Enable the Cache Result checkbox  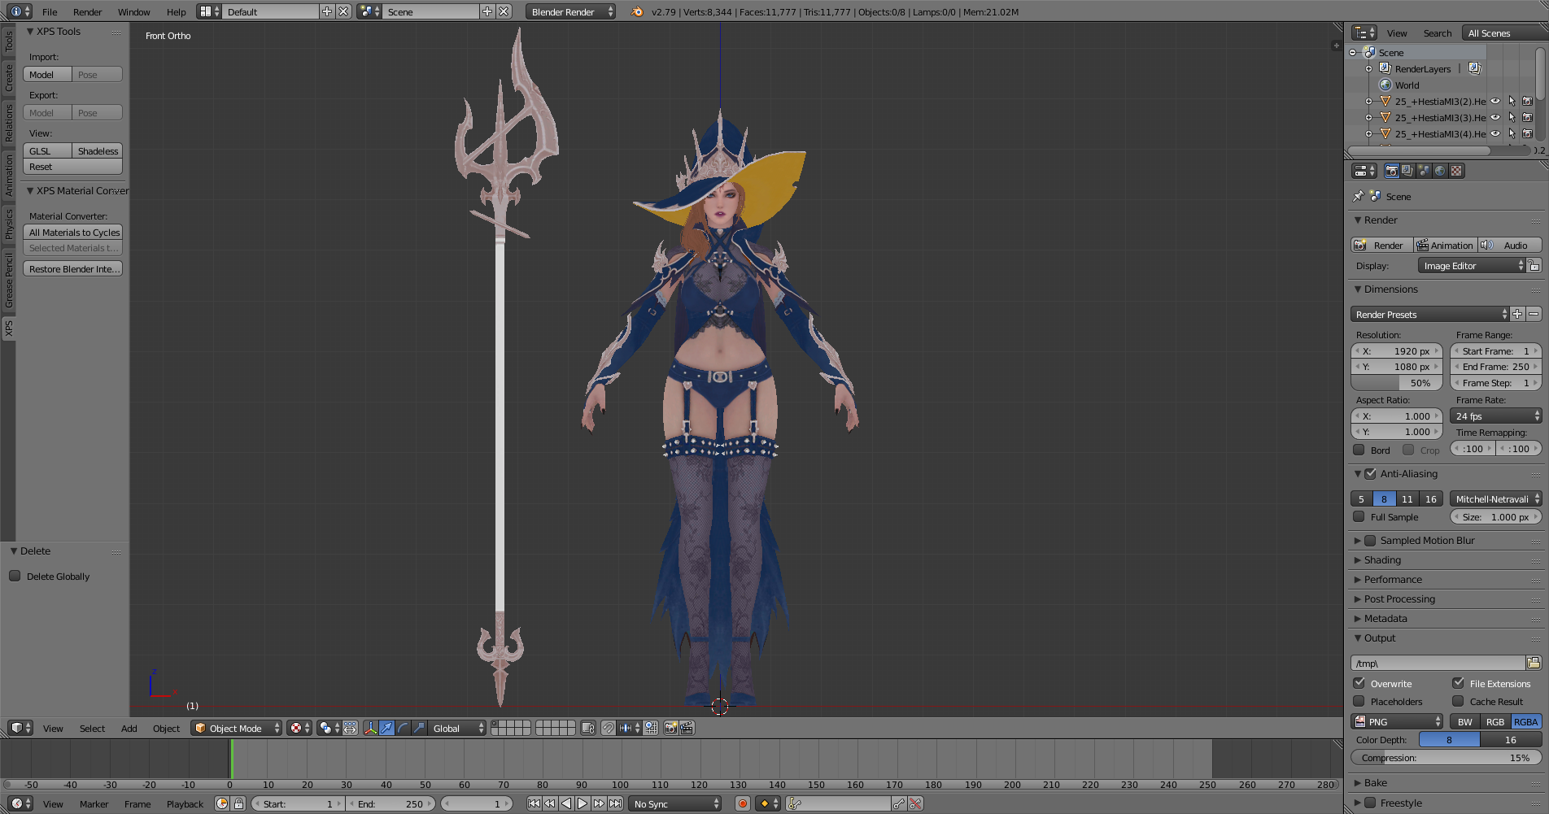[1458, 701]
